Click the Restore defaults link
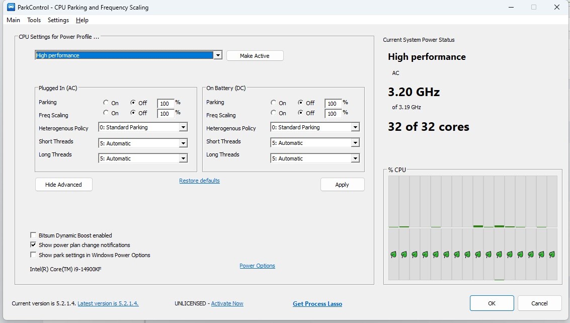 (x=200, y=181)
